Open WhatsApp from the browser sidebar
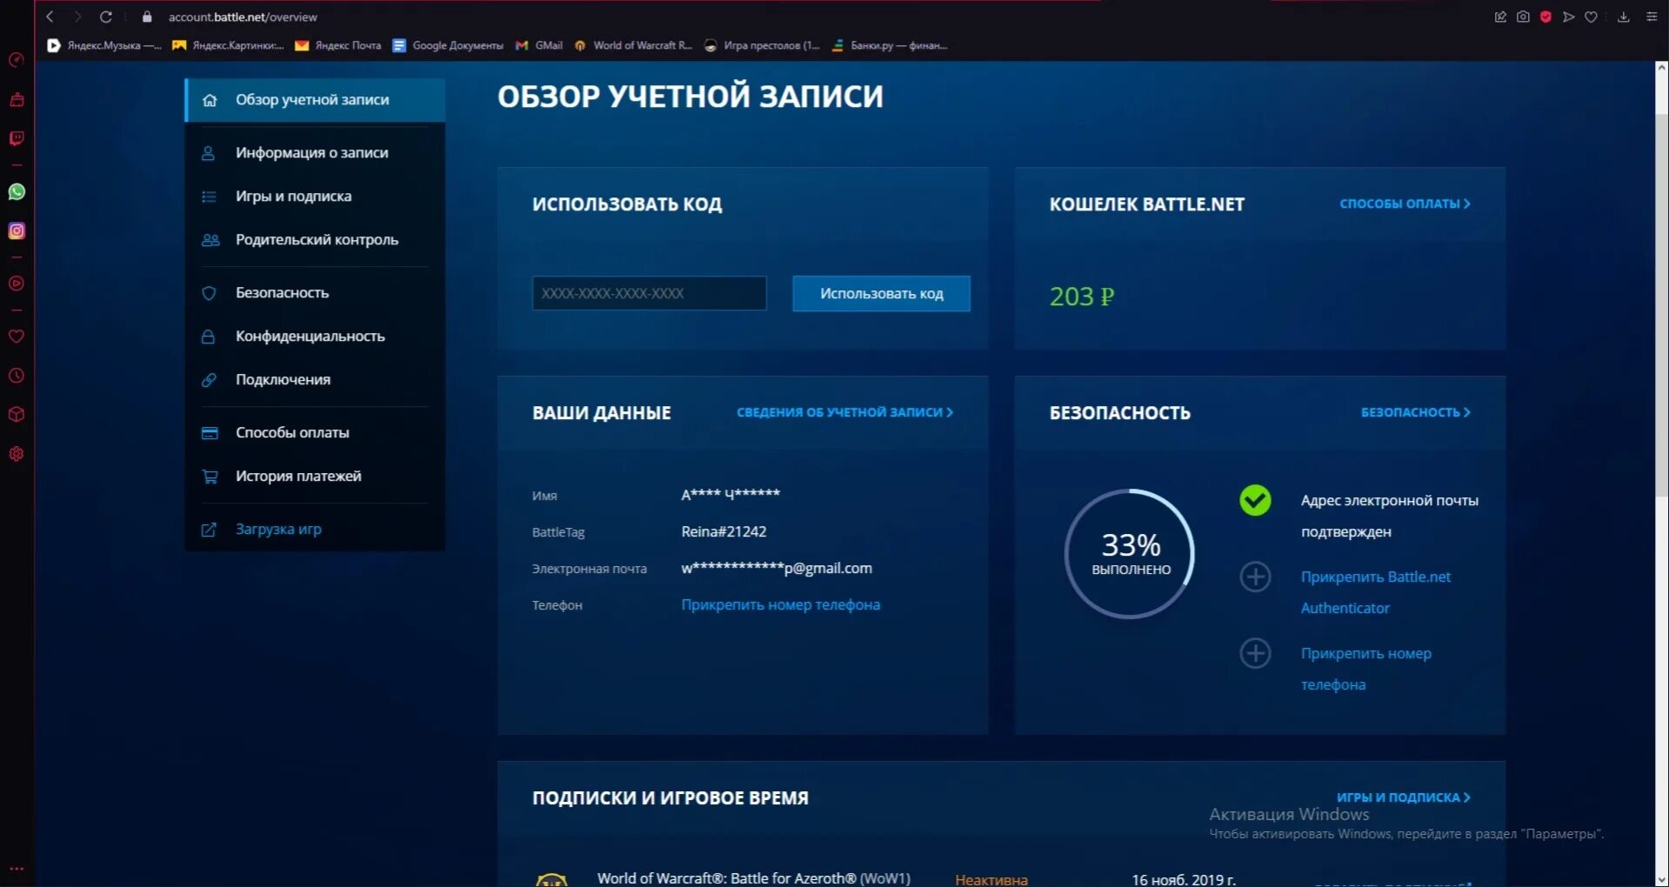This screenshot has width=1669, height=887. tap(17, 192)
